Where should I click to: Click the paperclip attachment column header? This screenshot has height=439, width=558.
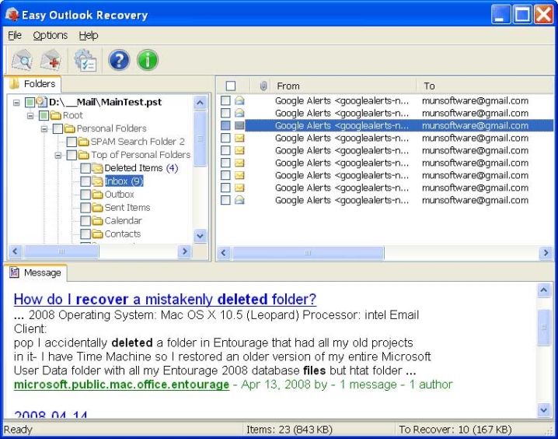click(263, 86)
